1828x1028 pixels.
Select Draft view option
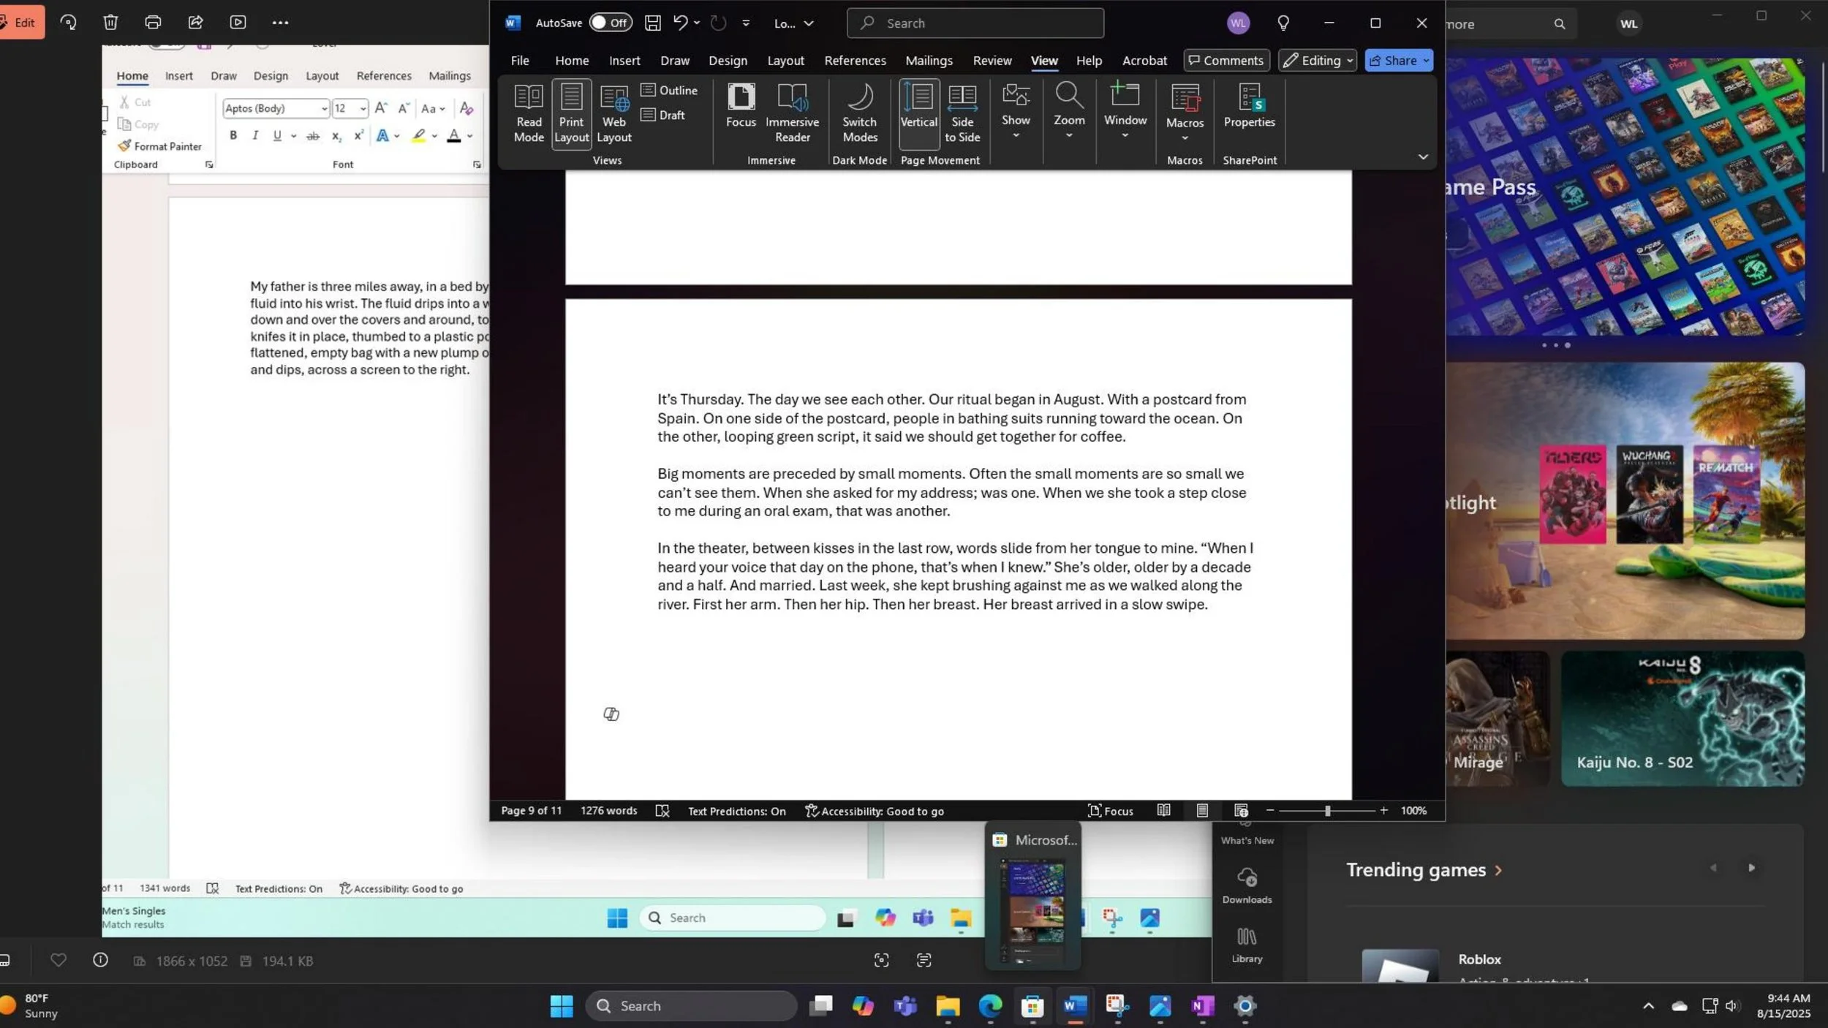(662, 115)
